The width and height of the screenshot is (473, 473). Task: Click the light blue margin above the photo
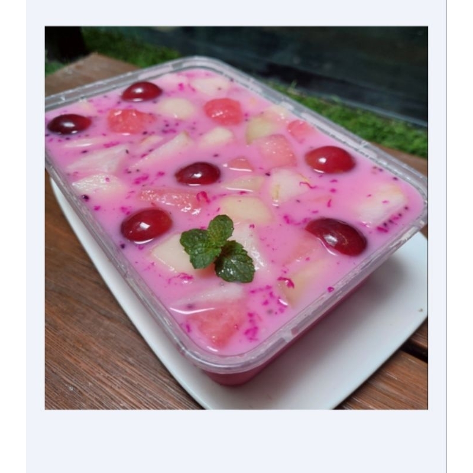[236, 13]
